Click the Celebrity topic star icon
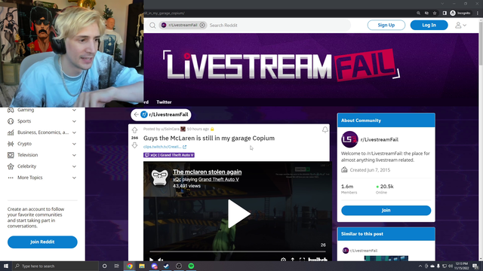Viewport: 483px width, 271px height. [11, 166]
